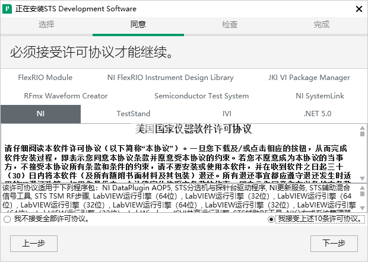Select 我不接受全部许可协议 radio button
Viewport: 368px width, 262px height.
click(x=7, y=219)
